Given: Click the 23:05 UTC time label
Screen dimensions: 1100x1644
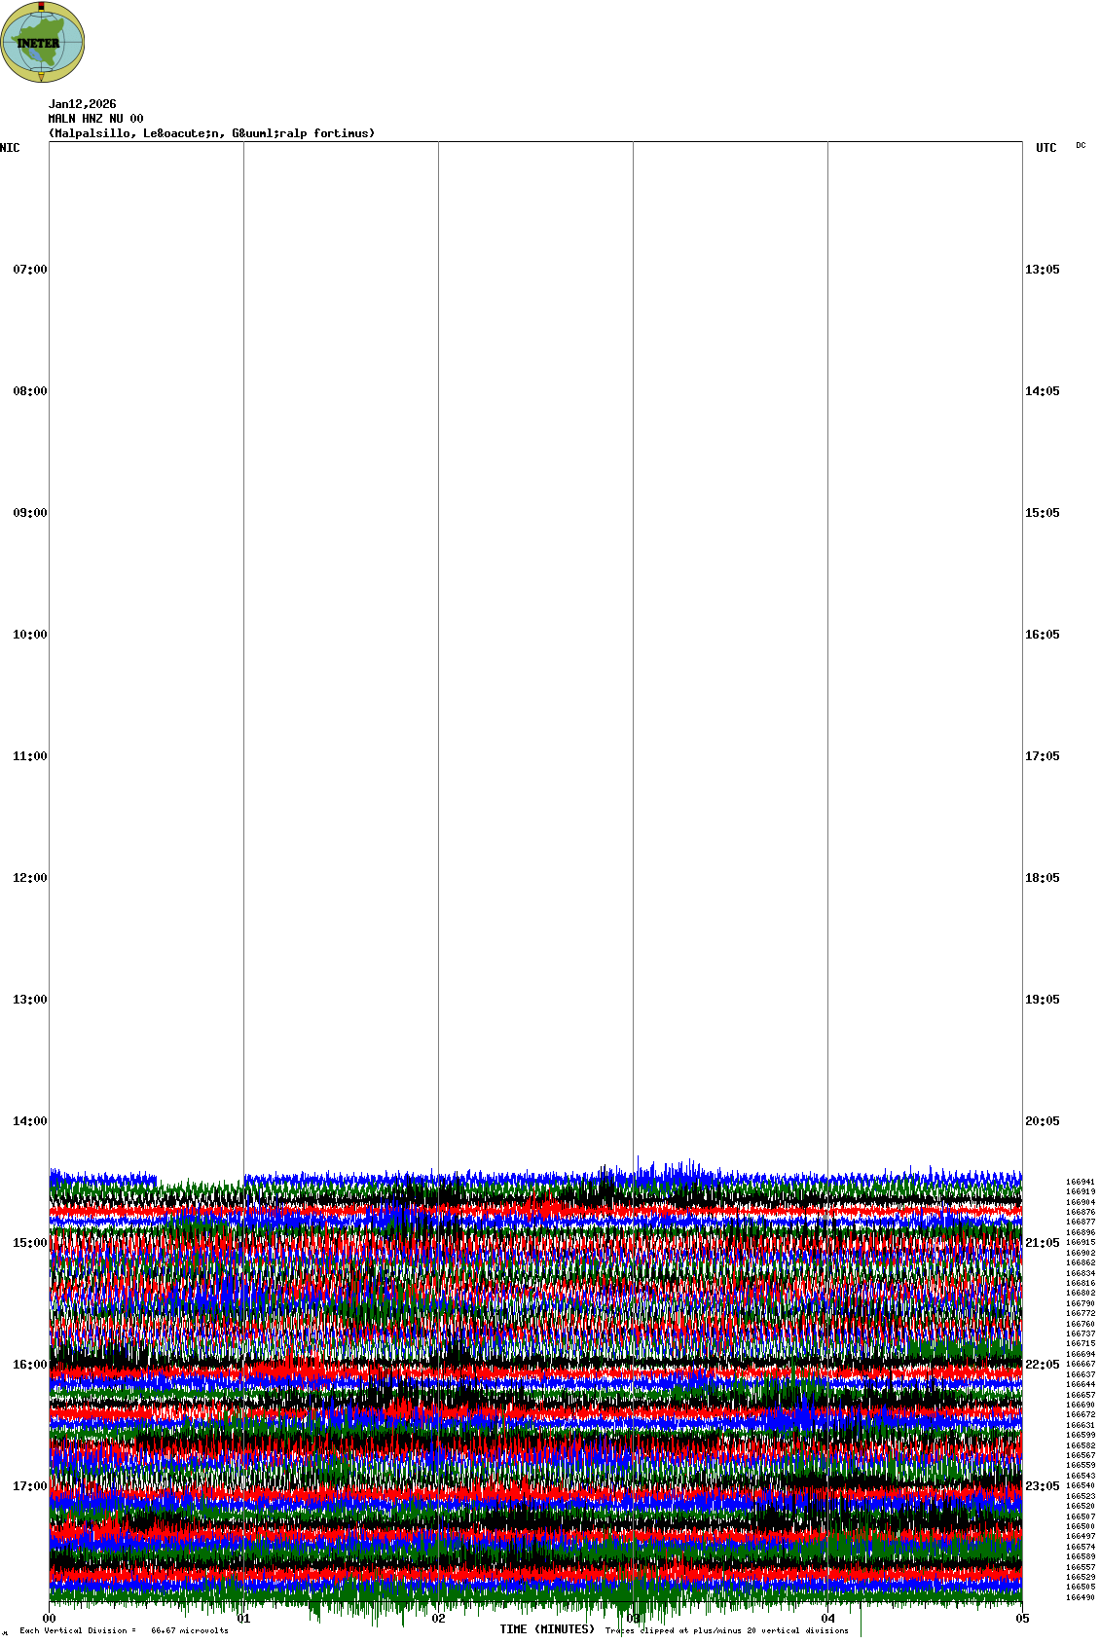Looking at the screenshot, I should 1042,1486.
